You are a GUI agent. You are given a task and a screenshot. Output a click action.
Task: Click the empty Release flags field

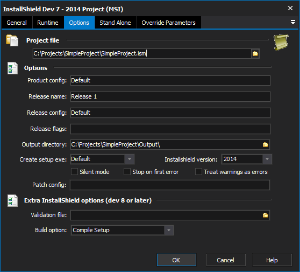pyautogui.click(x=170, y=129)
